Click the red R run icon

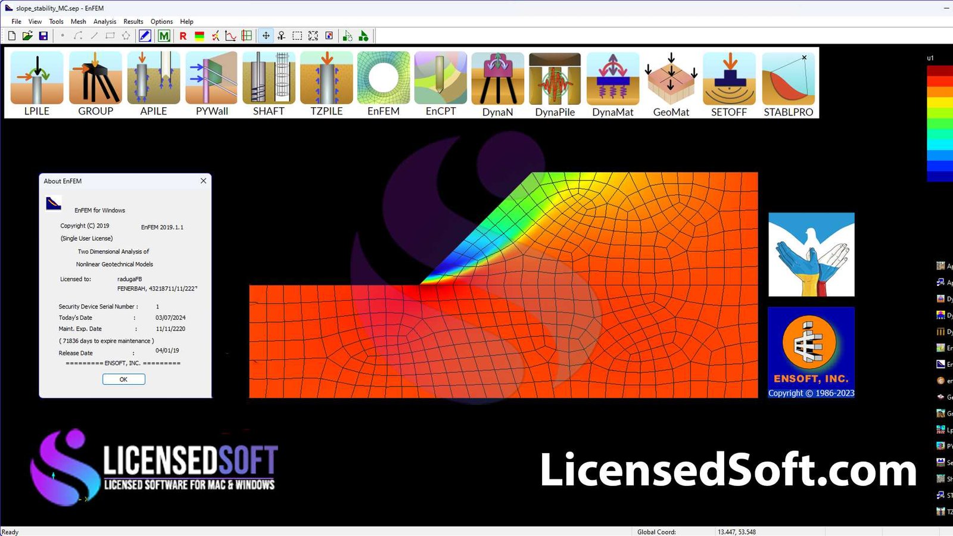point(183,36)
